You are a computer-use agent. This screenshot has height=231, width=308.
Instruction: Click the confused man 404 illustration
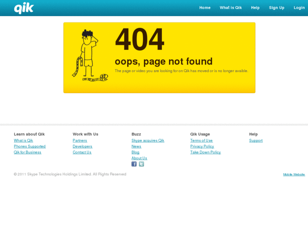(x=90, y=55)
